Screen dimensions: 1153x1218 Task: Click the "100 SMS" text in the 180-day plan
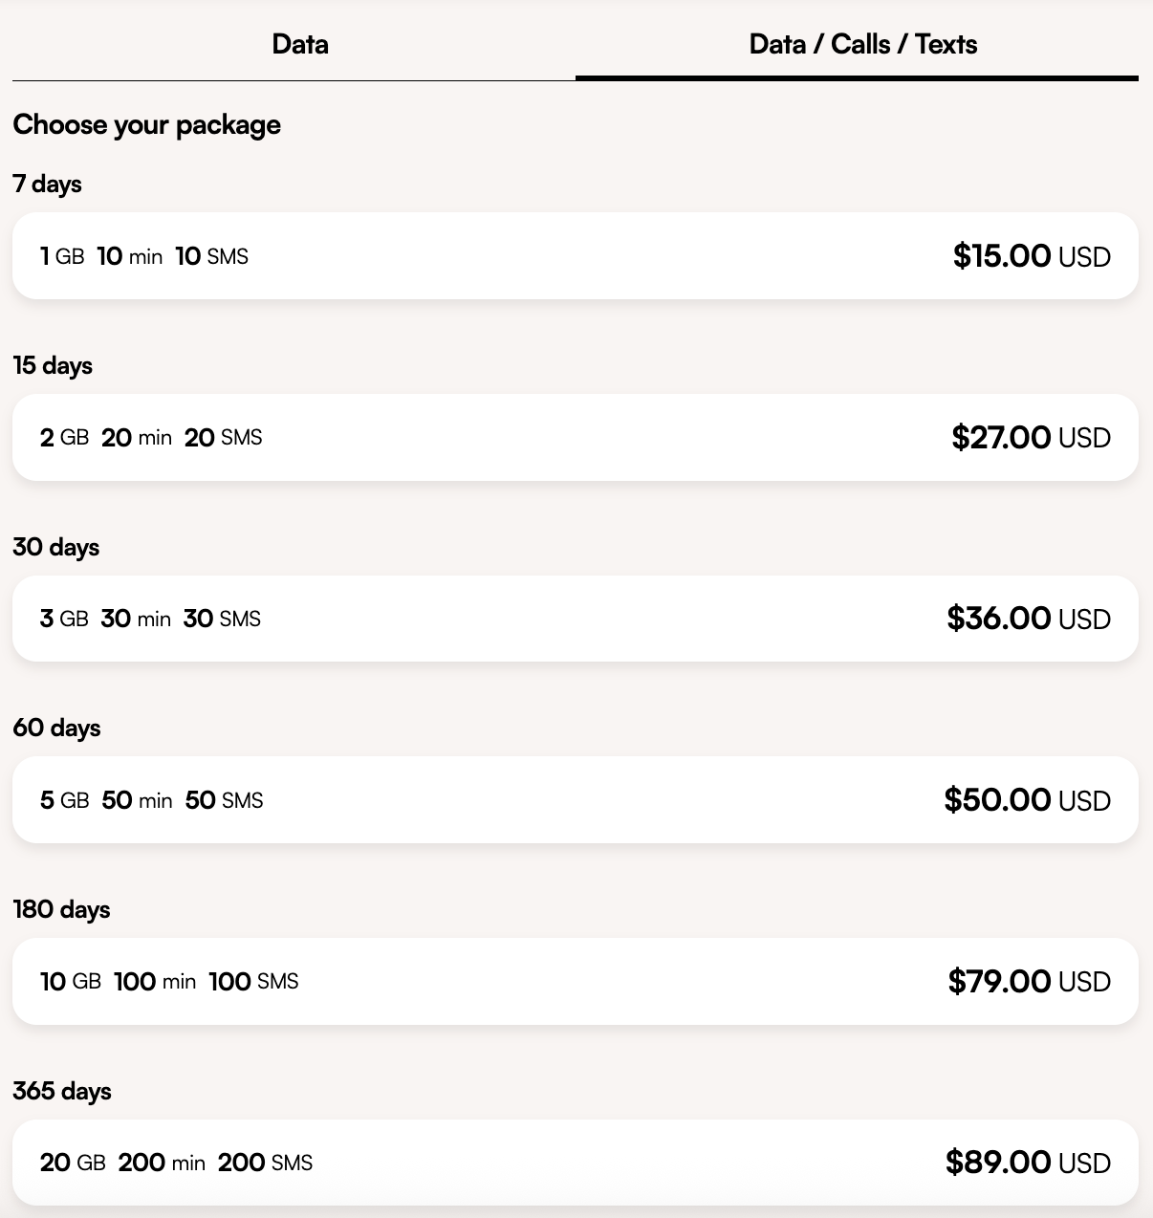253,981
